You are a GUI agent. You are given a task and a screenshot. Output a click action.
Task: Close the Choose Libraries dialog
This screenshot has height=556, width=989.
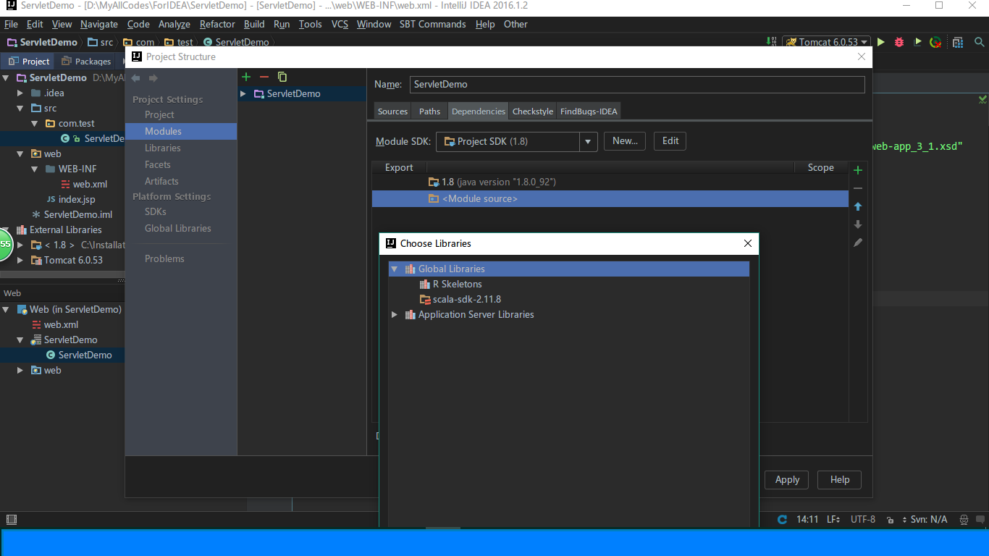[x=748, y=243]
